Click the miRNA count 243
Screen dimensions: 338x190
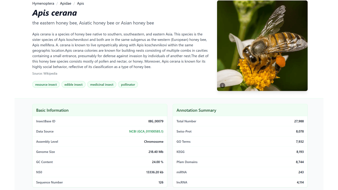301,172
